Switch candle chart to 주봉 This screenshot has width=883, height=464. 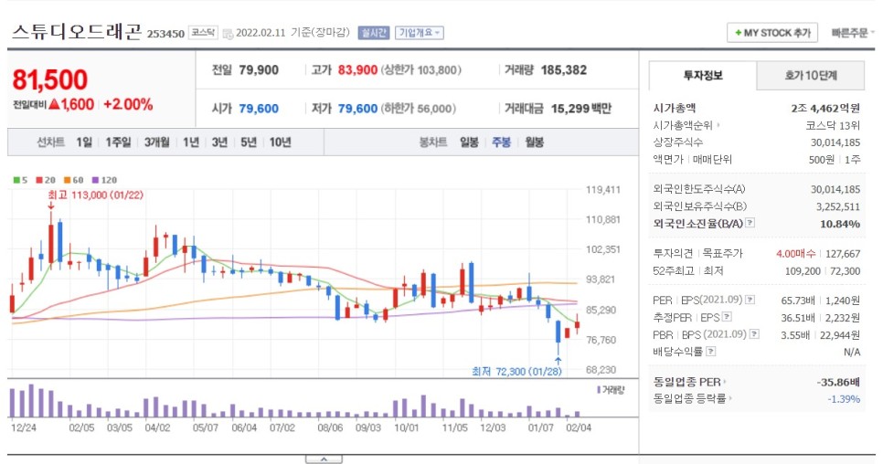(x=501, y=142)
